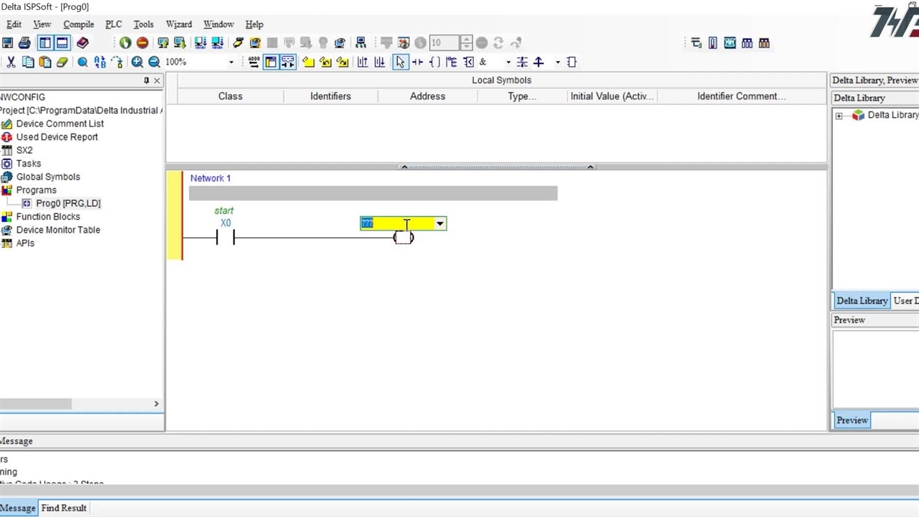This screenshot has width=919, height=517.
Task: Pin the project panel with pushpin
Action: click(x=146, y=80)
